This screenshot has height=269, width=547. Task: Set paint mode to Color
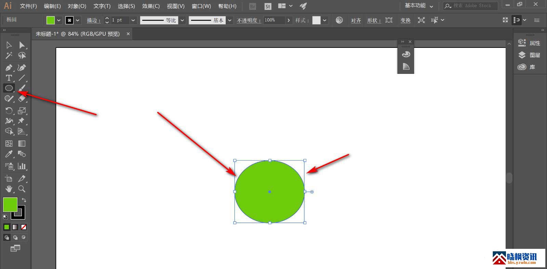coord(7,227)
